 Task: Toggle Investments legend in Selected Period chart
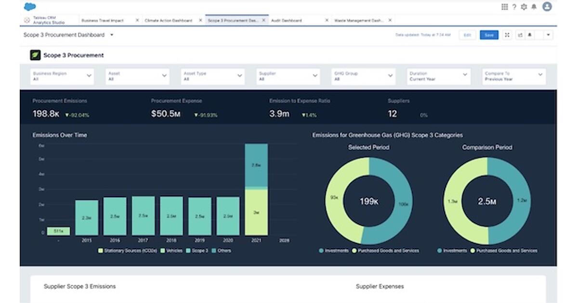click(333, 251)
